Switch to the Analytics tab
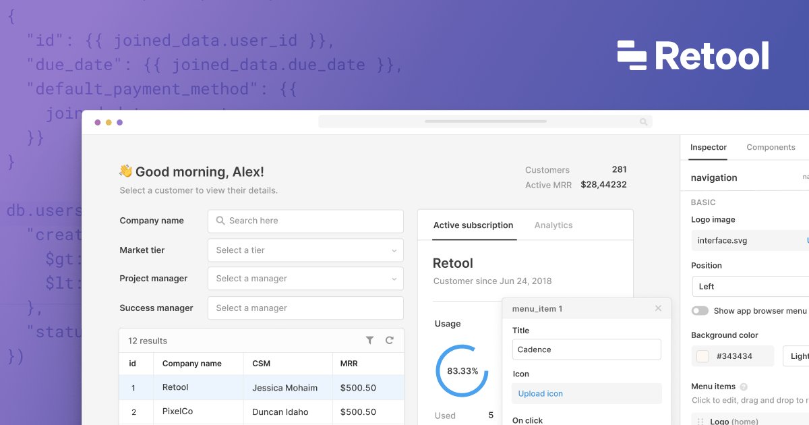Screen dimensions: 809x425 tap(553, 225)
